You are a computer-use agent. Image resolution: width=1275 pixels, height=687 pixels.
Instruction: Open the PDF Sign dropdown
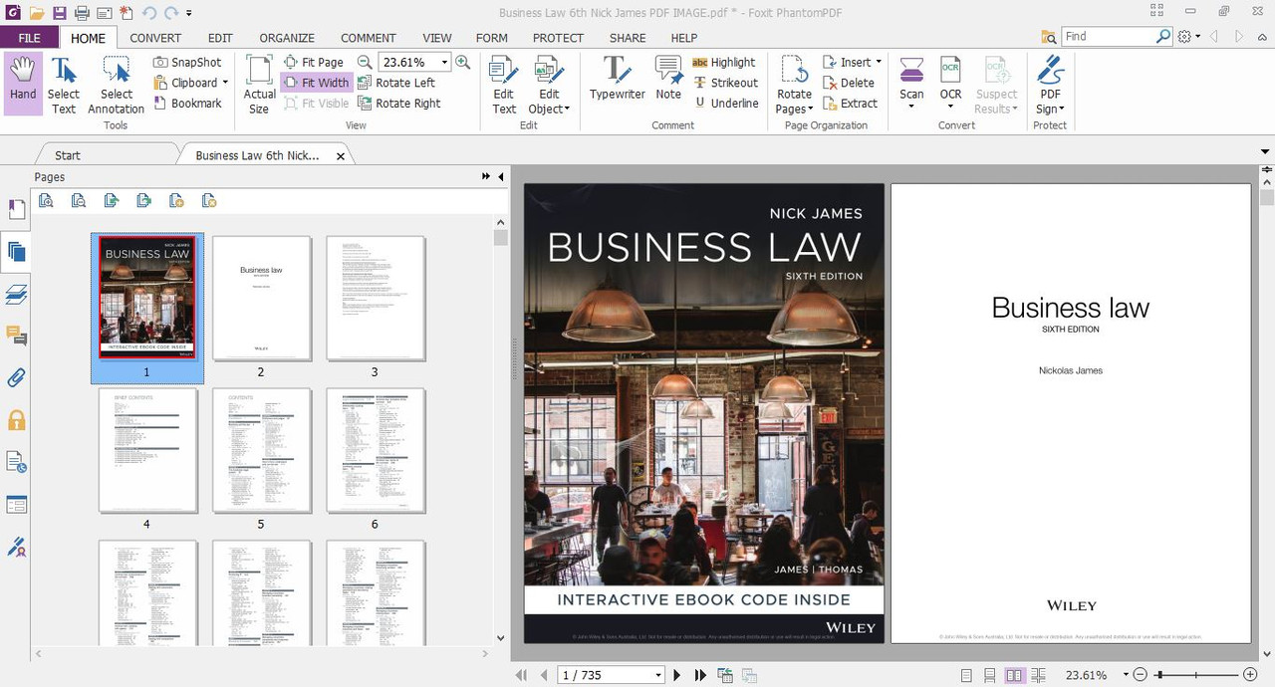pos(1050,84)
